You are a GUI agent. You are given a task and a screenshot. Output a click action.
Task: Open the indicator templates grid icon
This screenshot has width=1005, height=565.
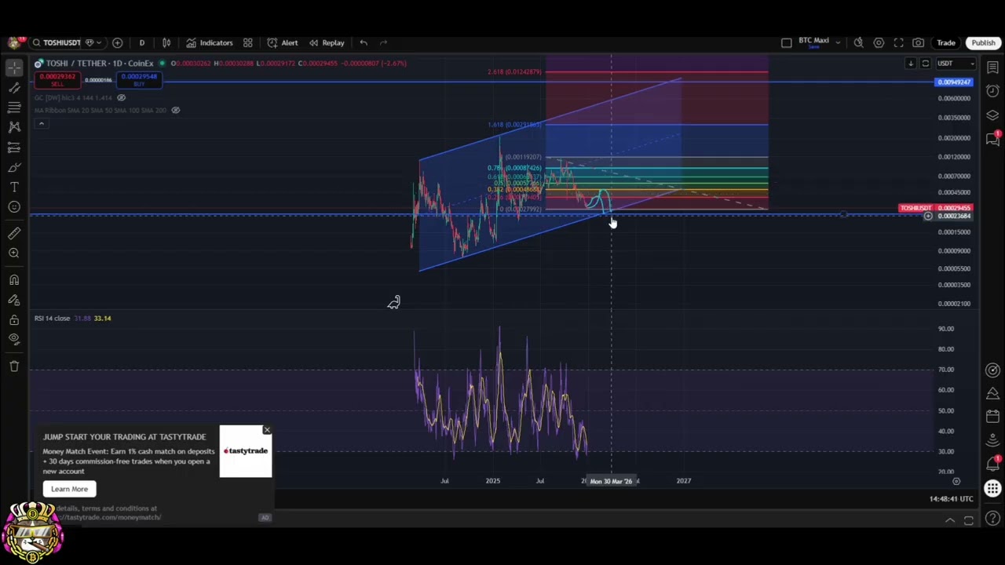tap(248, 42)
